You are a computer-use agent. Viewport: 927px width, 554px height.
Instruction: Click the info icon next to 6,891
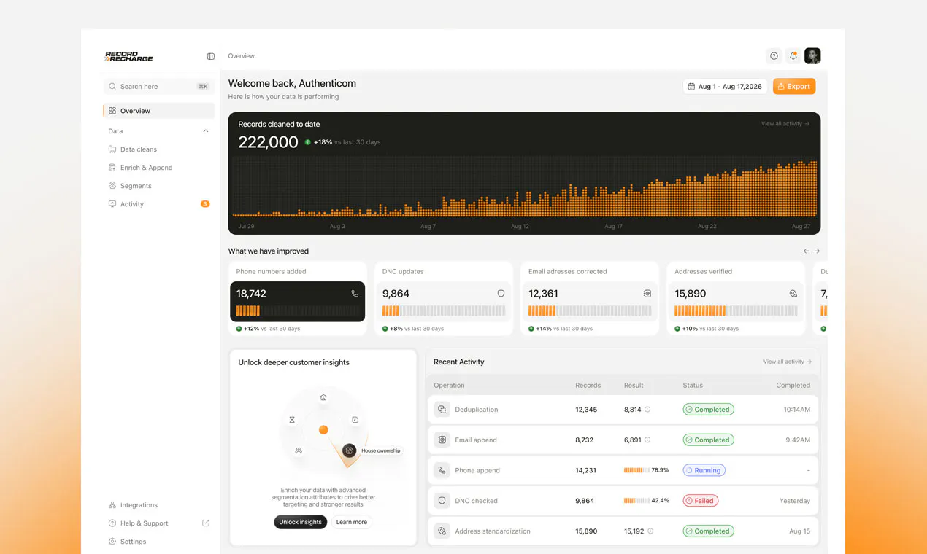[x=647, y=440]
